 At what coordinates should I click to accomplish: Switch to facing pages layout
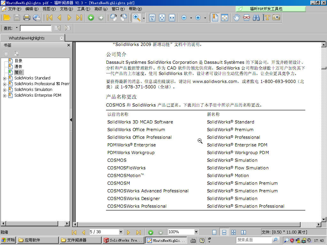(243, 232)
